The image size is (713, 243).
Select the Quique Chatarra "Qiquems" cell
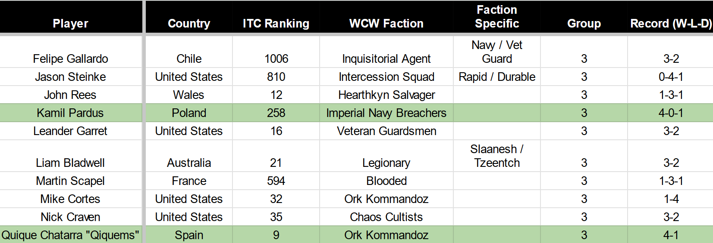pos(70,235)
